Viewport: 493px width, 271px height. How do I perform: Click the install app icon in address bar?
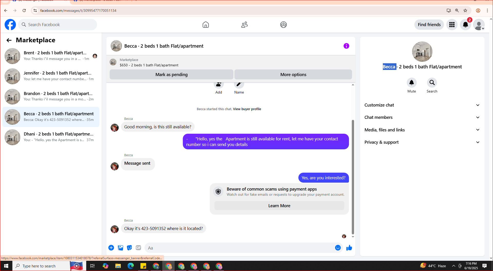point(449,11)
